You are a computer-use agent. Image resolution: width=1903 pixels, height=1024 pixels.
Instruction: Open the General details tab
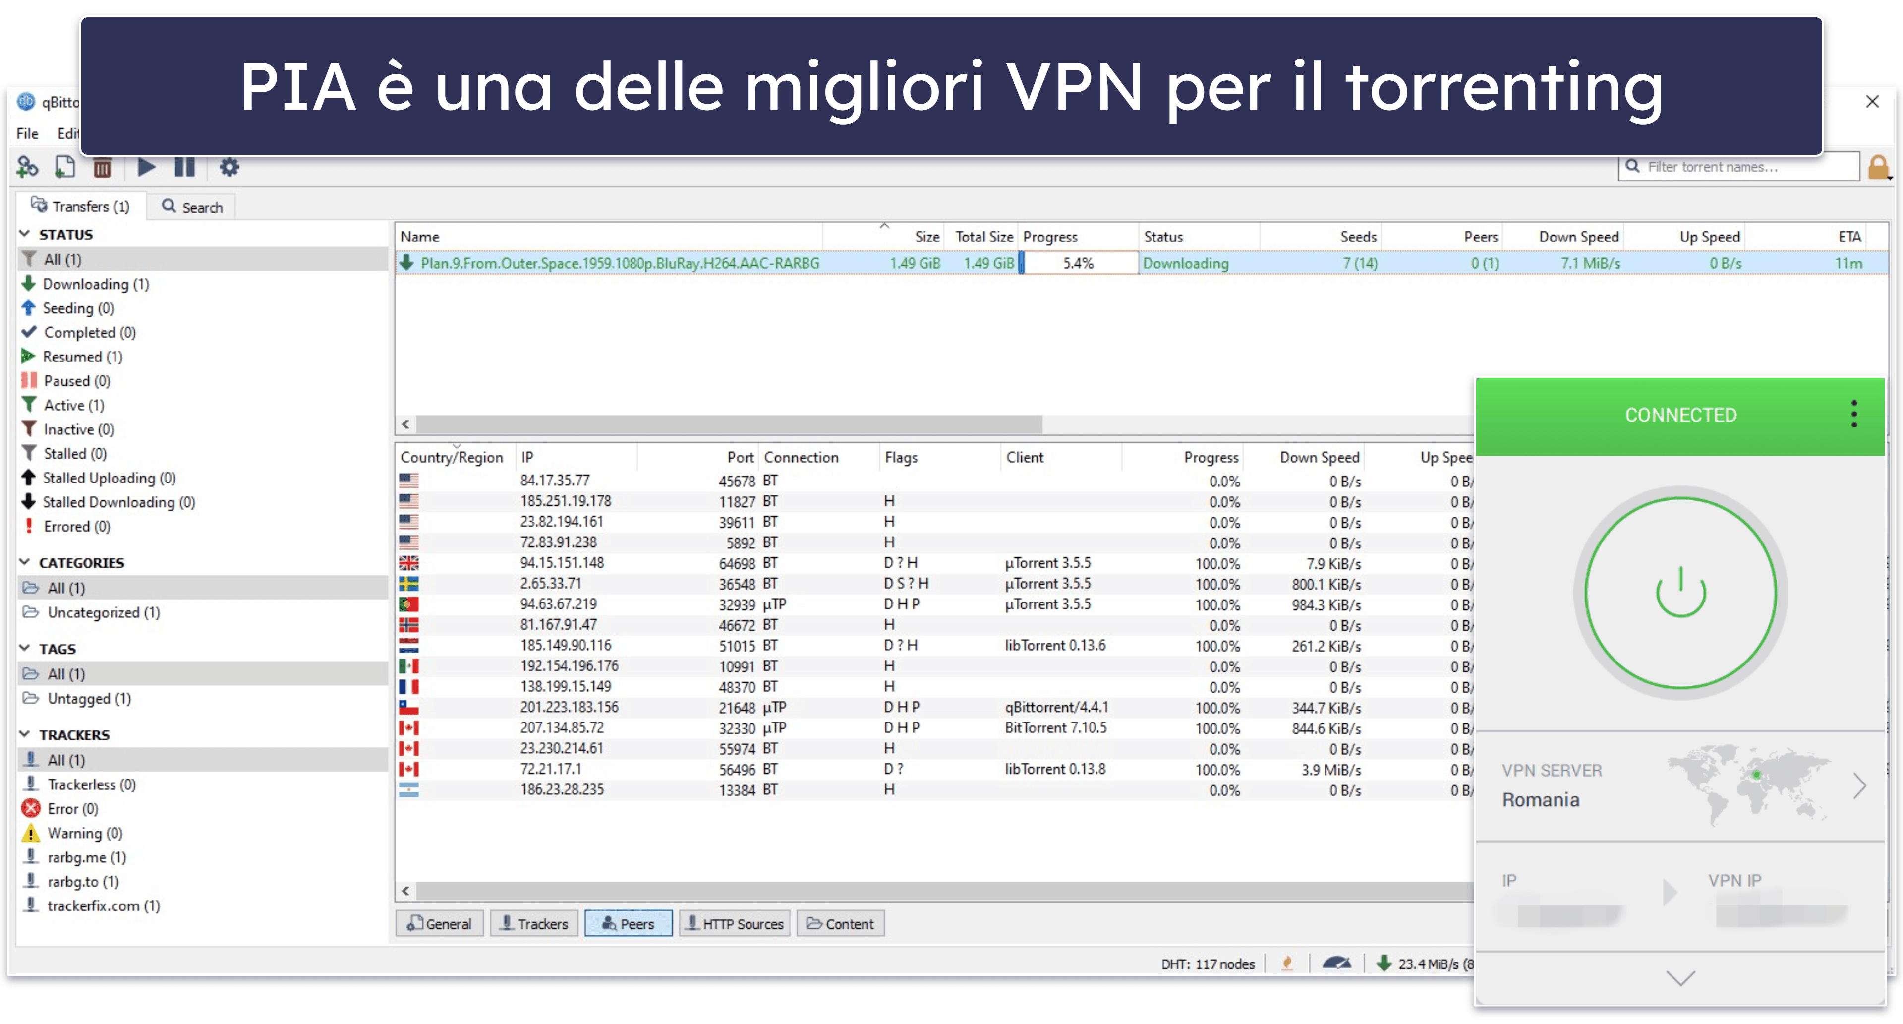coord(440,923)
